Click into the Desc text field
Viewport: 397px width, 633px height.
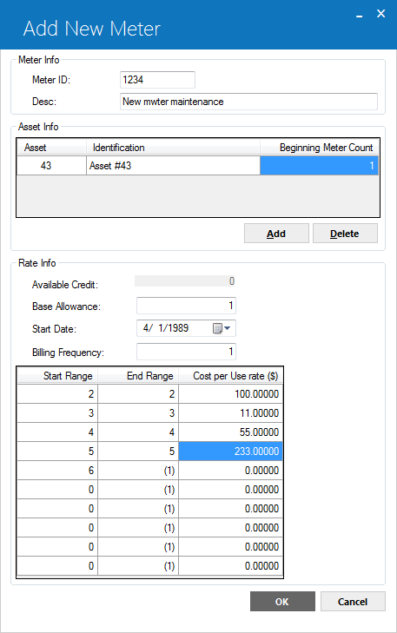click(x=248, y=102)
